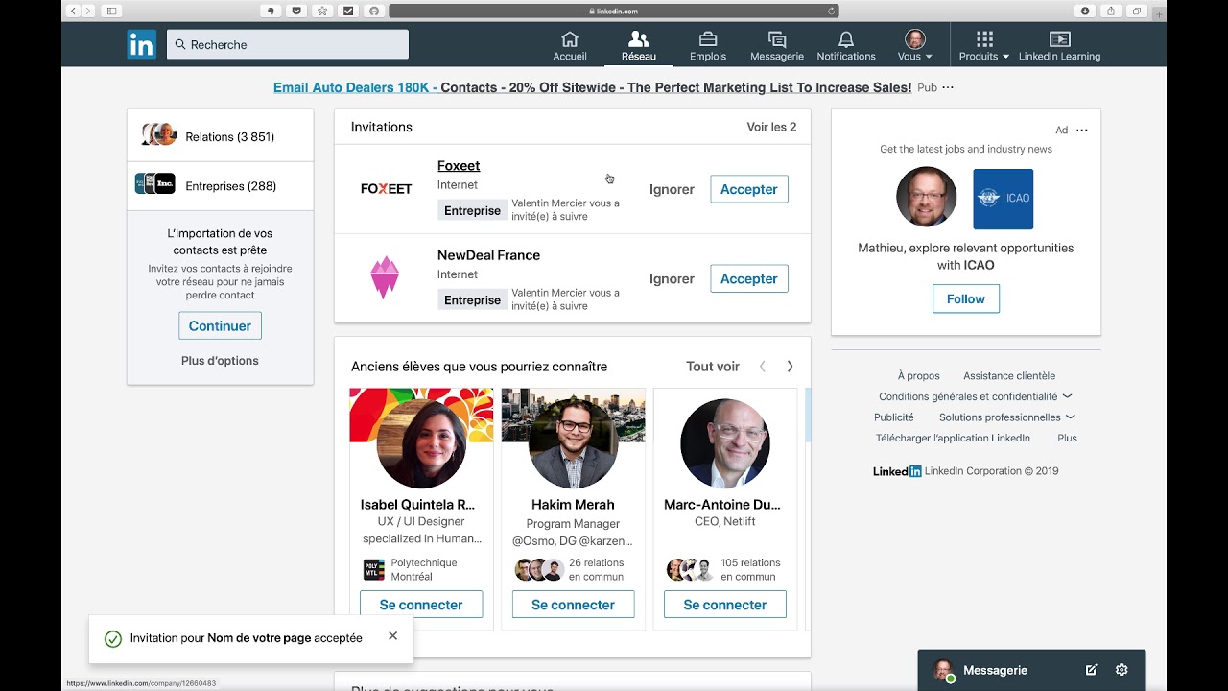Show previous alumni suggestions arrow
This screenshot has height=691, width=1228.
point(763,367)
